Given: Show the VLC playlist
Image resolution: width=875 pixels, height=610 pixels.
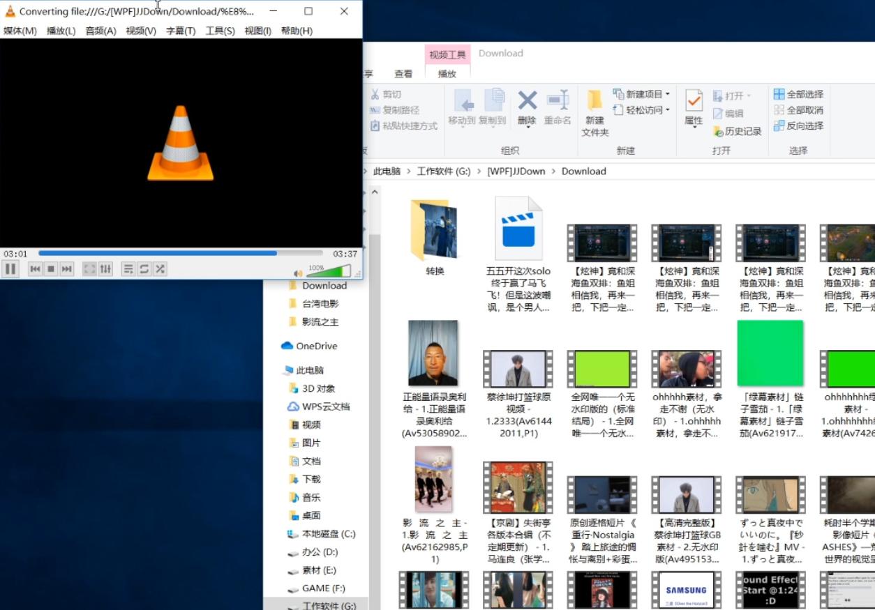Looking at the screenshot, I should pos(128,269).
